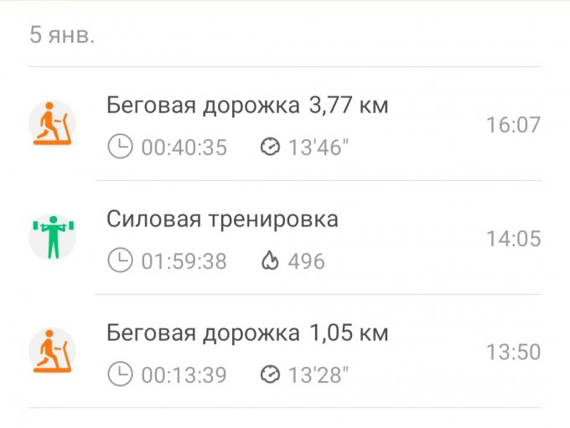570x428 pixels.
Task: Tap the treadmill icon for 1,05 km workout
Action: [x=52, y=351]
